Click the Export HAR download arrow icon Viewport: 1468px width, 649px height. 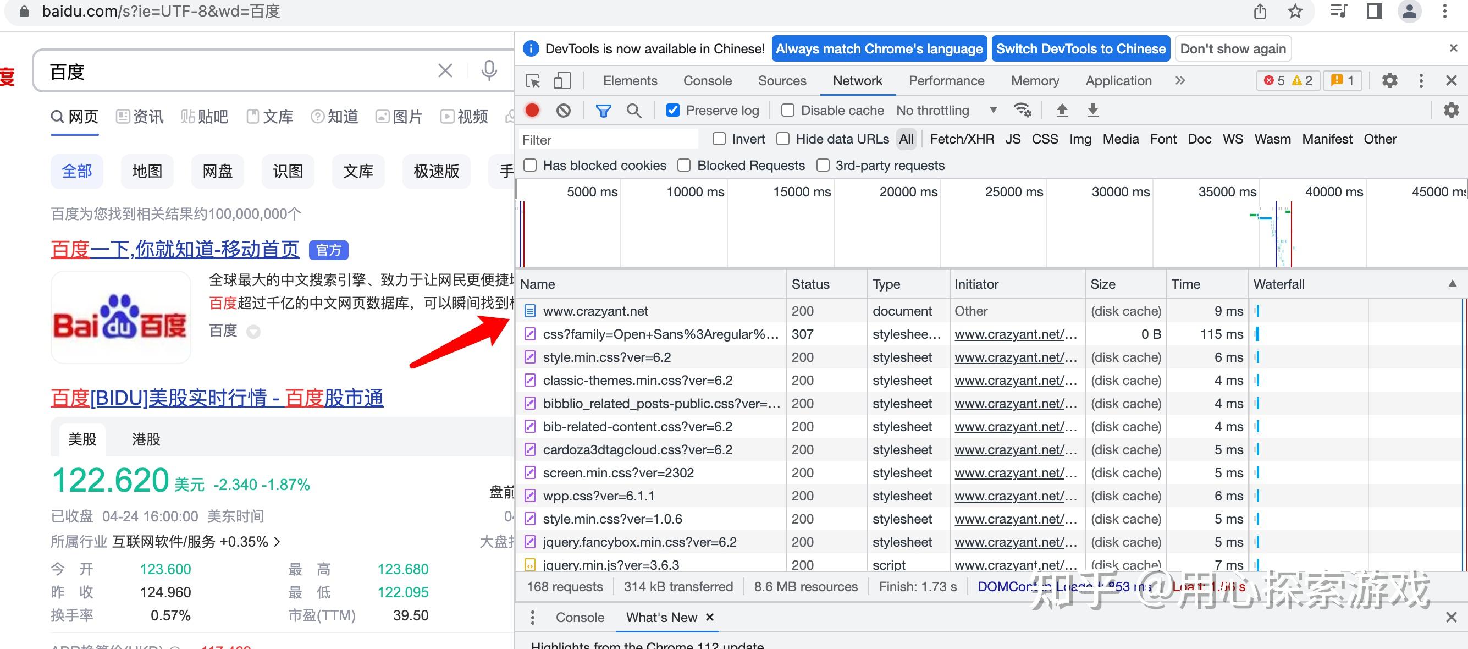(x=1092, y=110)
